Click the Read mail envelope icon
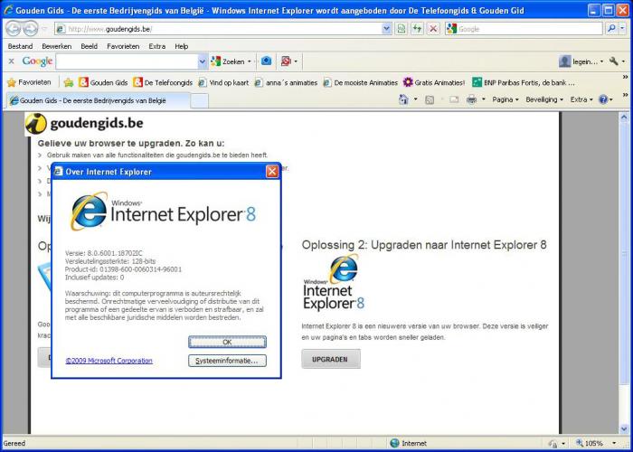Viewport: 633px width, 452px height. coord(454,99)
